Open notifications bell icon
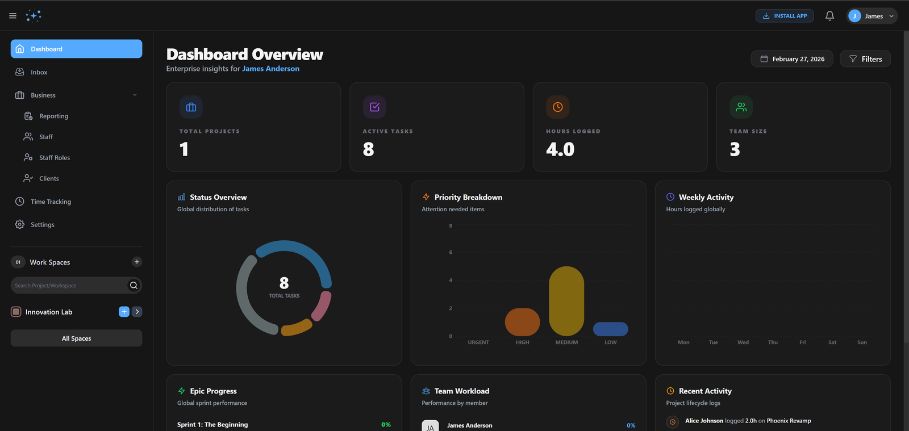Image resolution: width=909 pixels, height=431 pixels. (x=829, y=16)
